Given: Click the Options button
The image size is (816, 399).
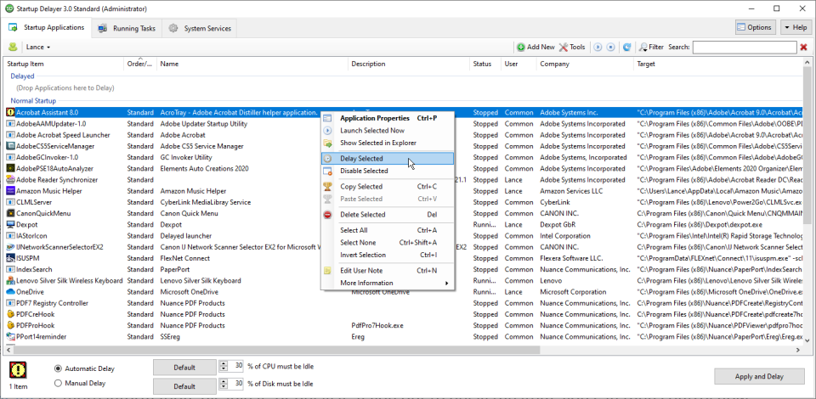Looking at the screenshot, I should click(x=755, y=27).
